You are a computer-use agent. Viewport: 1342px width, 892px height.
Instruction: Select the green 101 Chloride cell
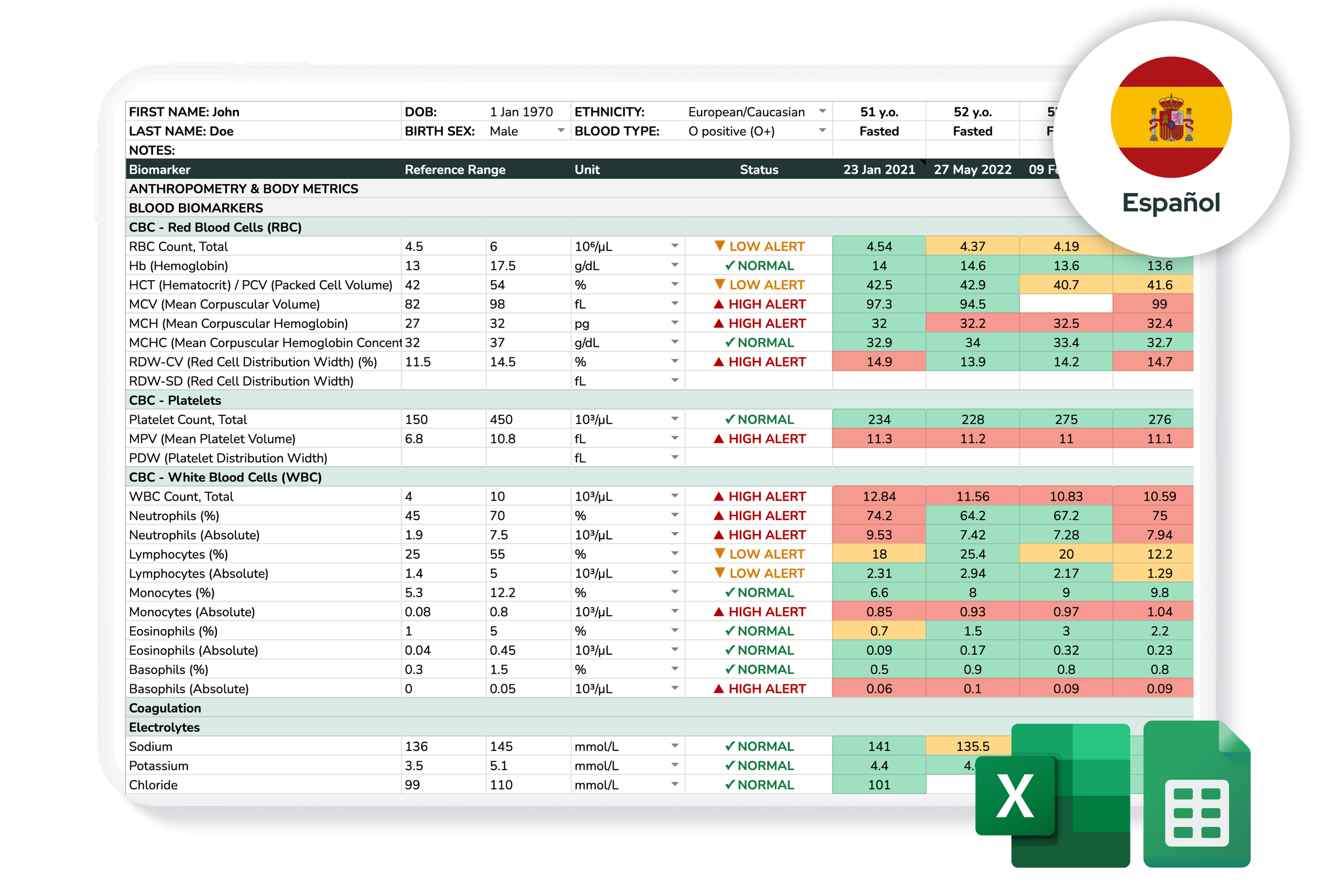point(879,785)
